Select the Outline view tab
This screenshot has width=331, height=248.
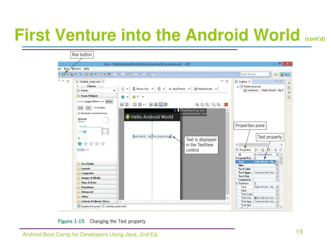243,82
